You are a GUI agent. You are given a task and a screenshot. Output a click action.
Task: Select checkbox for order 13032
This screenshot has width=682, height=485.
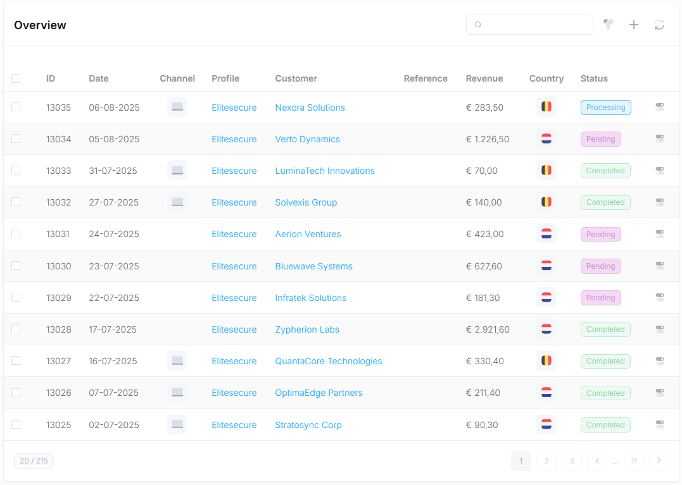pos(16,202)
